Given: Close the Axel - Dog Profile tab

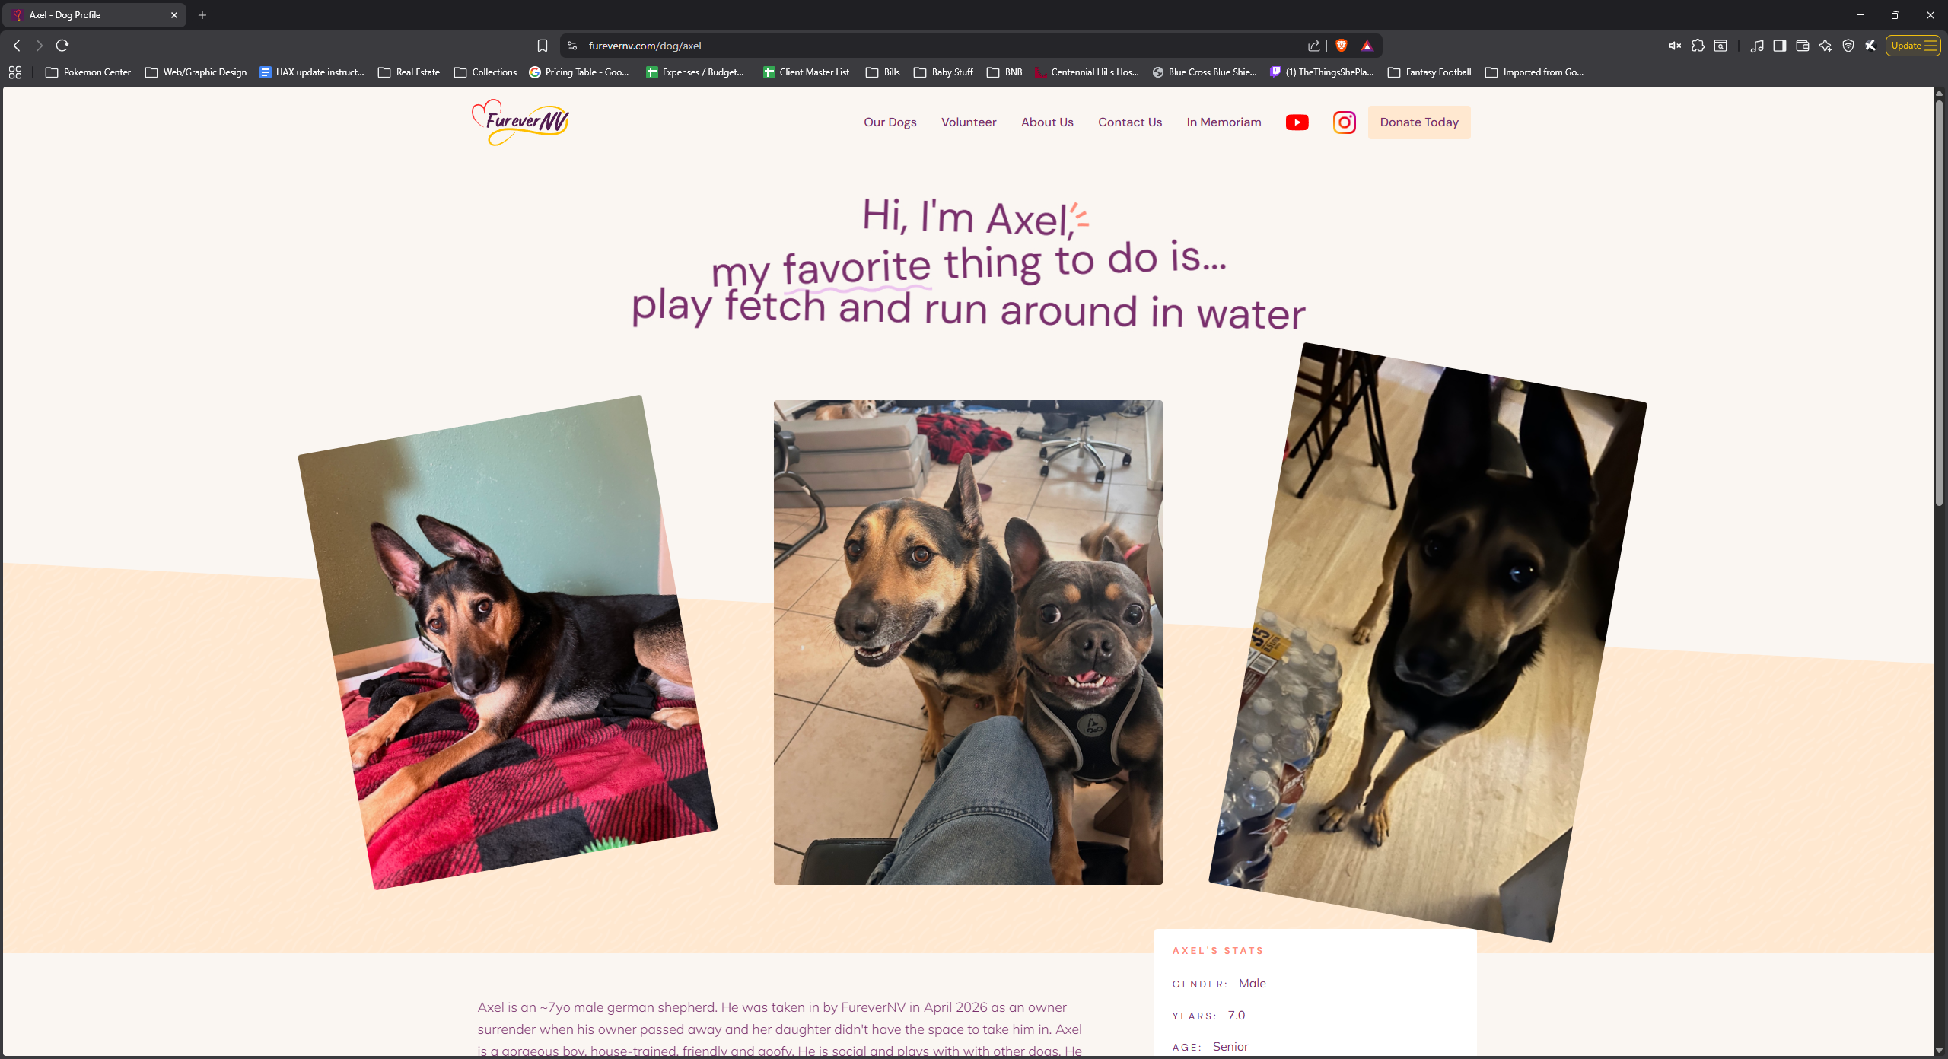Looking at the screenshot, I should [x=173, y=15].
